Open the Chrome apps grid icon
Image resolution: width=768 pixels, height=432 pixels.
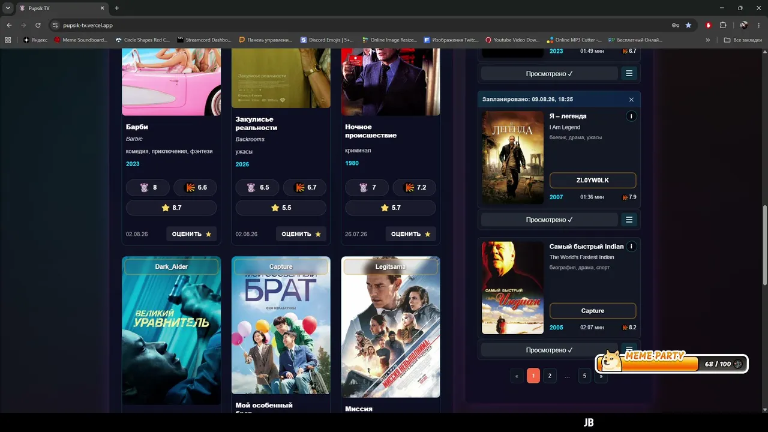tap(8, 40)
